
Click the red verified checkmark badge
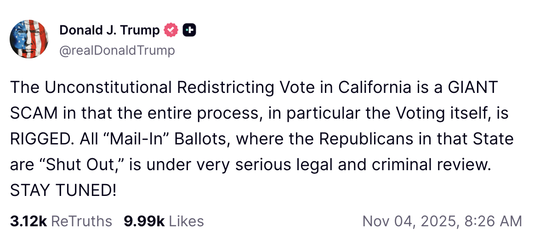(x=171, y=31)
